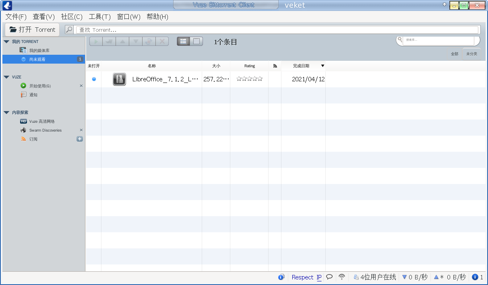The width and height of the screenshot is (488, 285).
Task: Click the 打开 Torrent button
Action: pos(32,29)
